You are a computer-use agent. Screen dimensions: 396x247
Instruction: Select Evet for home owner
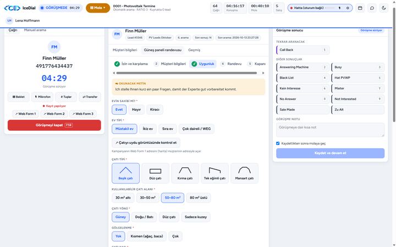[x=119, y=110]
